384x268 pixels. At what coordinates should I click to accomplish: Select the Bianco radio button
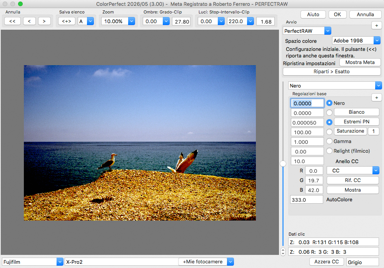point(329,112)
